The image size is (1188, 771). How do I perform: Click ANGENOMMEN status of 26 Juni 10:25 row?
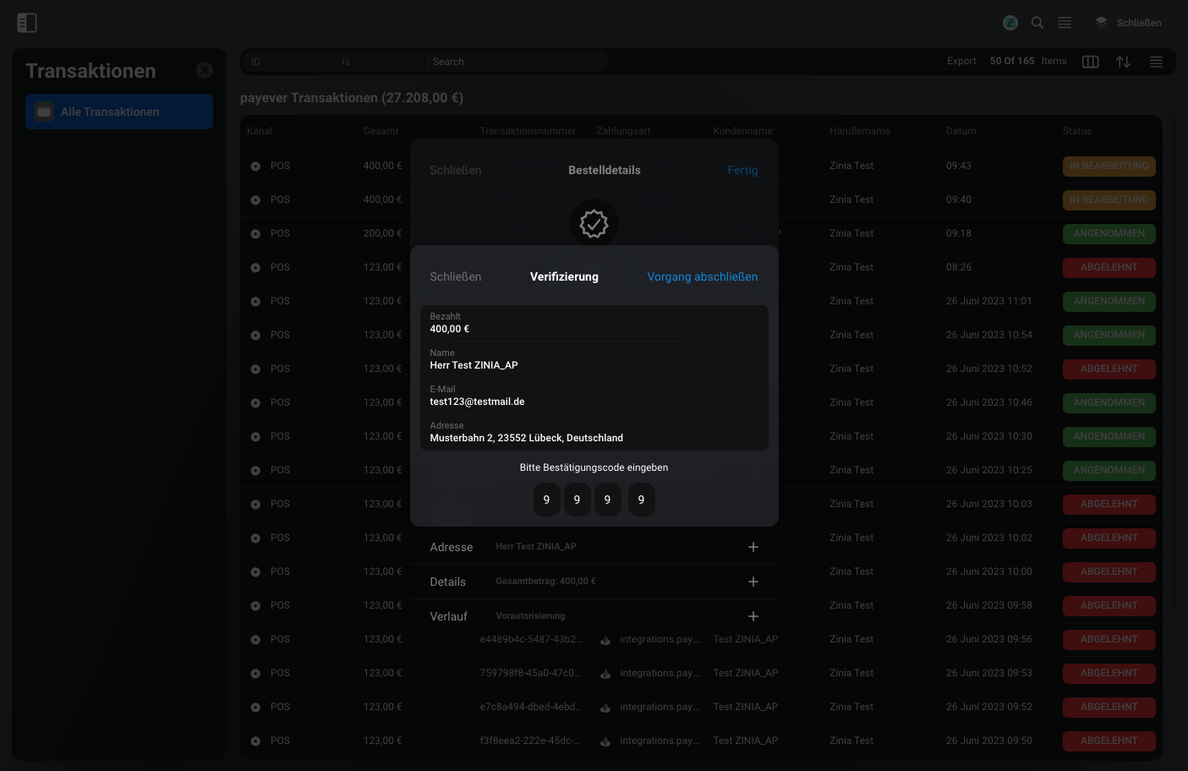point(1109,471)
